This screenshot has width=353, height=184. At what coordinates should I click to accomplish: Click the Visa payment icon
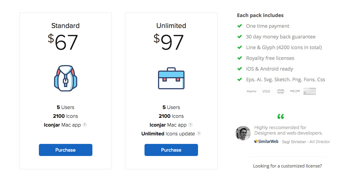266,91
